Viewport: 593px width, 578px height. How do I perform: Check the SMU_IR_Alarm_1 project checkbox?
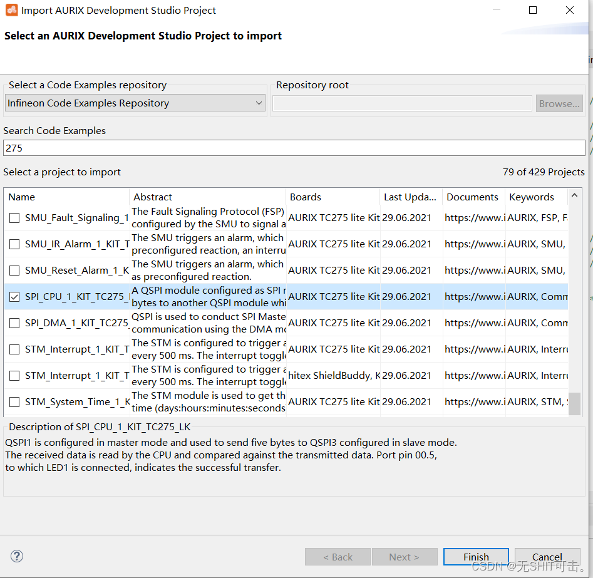point(14,244)
